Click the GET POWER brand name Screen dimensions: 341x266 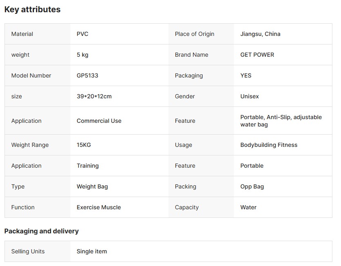pyautogui.click(x=257, y=55)
